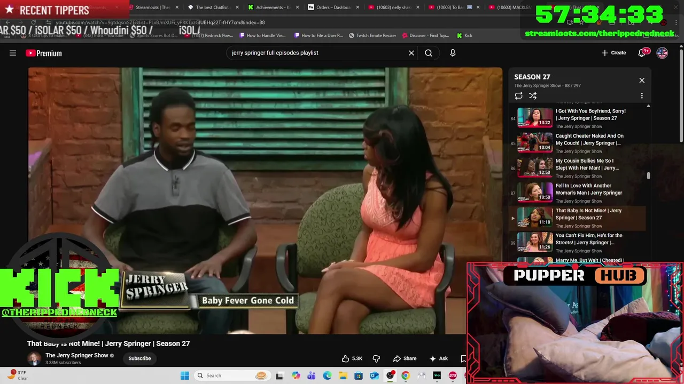Toggle loop playlist icon

pos(518,96)
